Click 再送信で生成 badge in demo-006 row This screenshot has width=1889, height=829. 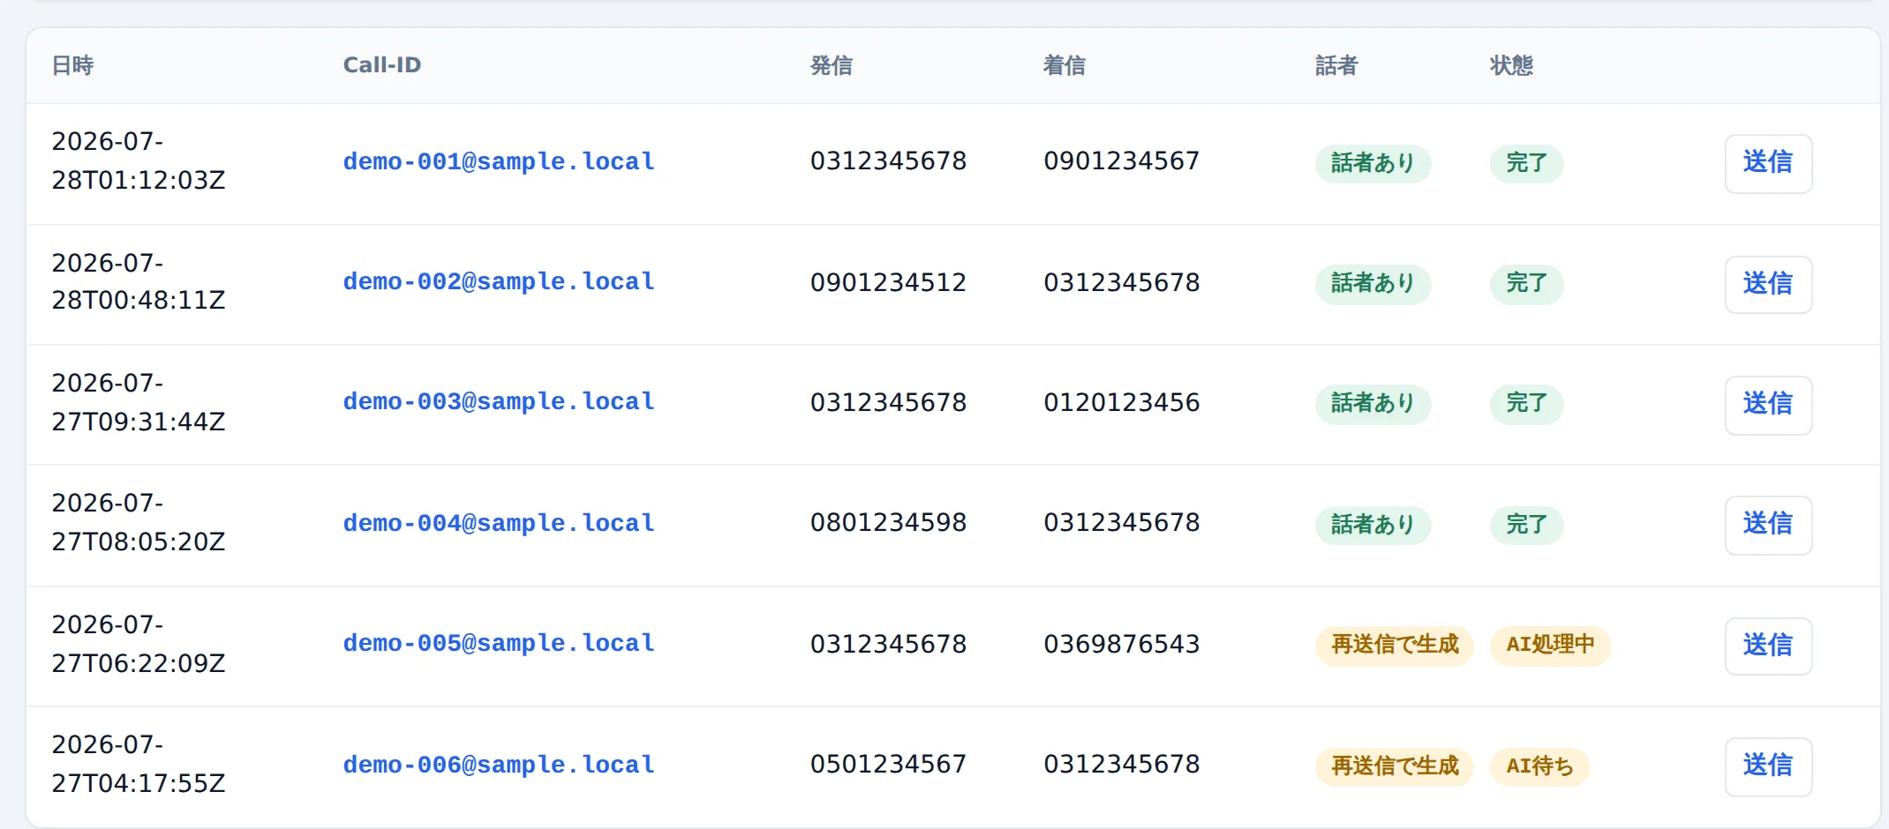click(x=1395, y=766)
